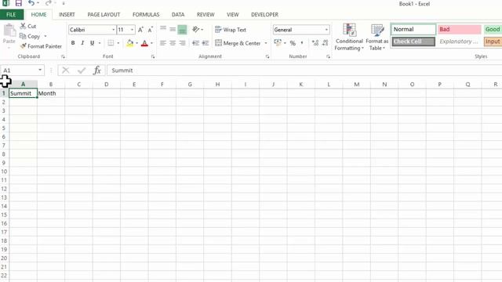Screen dimensions: 502x282
Task: Click Decrease Decimal icon
Action: tap(325, 43)
